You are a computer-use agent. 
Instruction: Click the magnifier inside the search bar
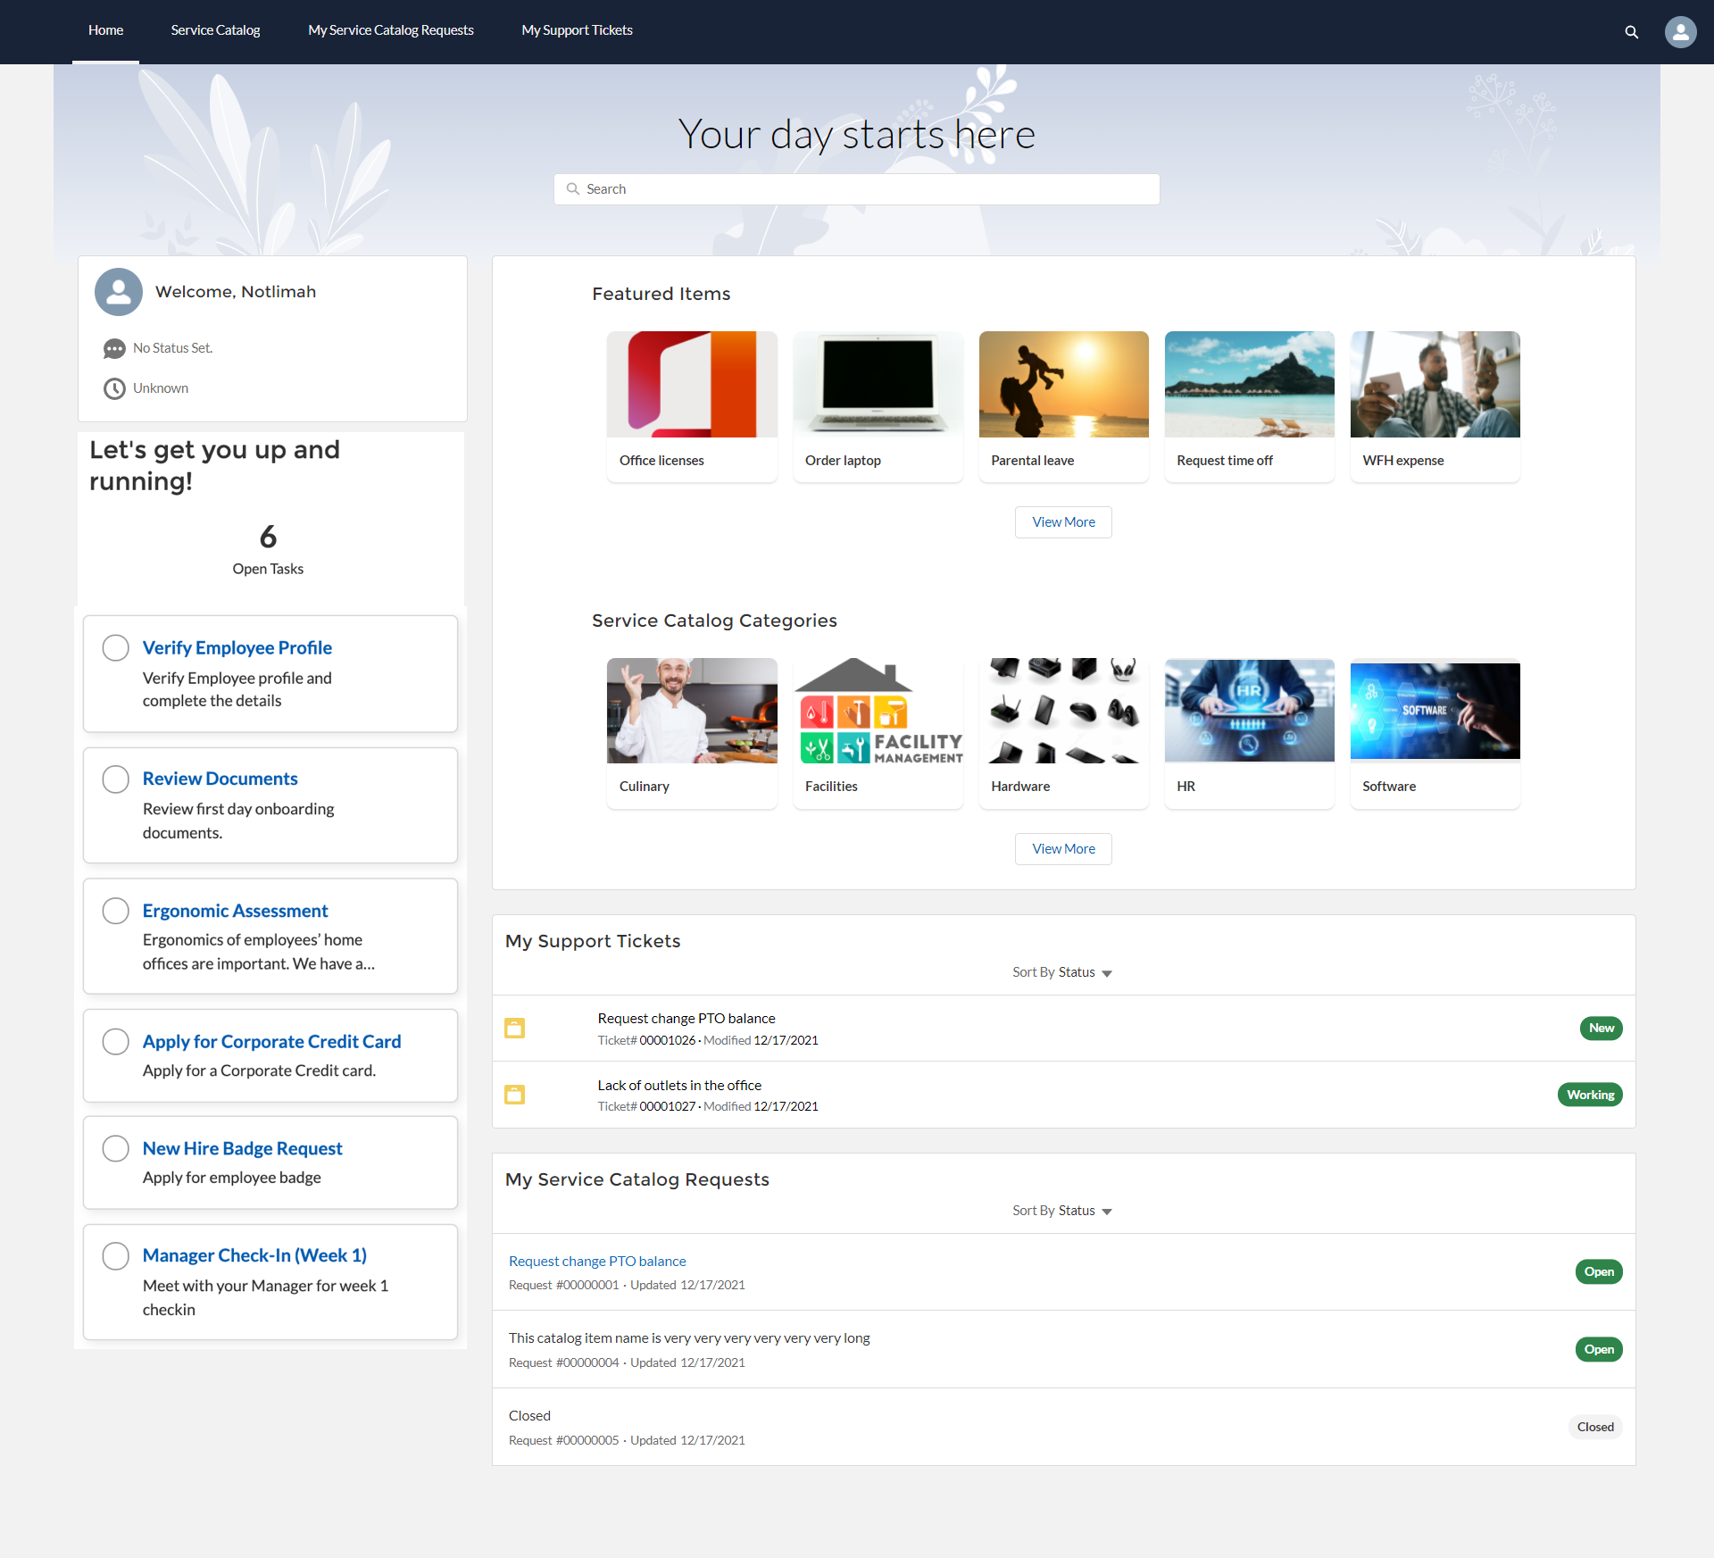pyautogui.click(x=575, y=188)
